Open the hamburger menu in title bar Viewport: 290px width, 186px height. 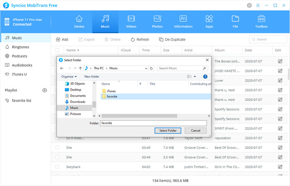pyautogui.click(x=258, y=5)
